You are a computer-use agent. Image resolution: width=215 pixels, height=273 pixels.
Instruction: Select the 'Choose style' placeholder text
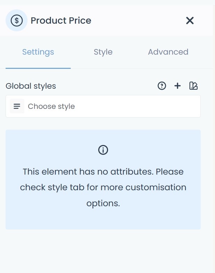point(51,106)
